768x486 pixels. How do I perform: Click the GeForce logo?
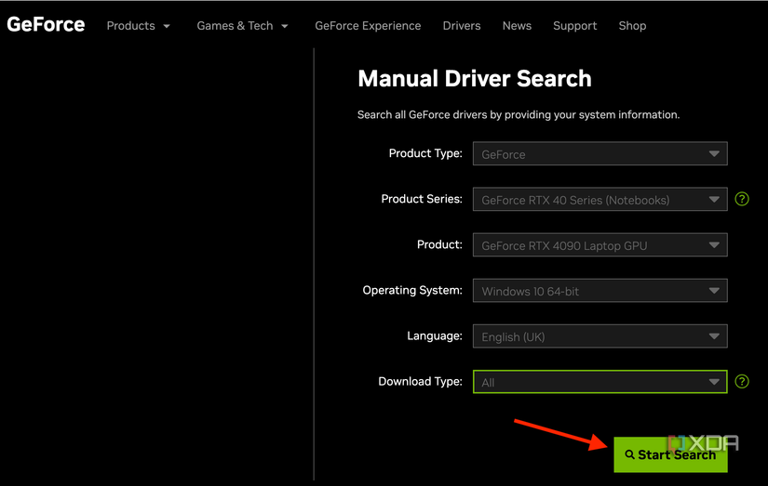[46, 24]
